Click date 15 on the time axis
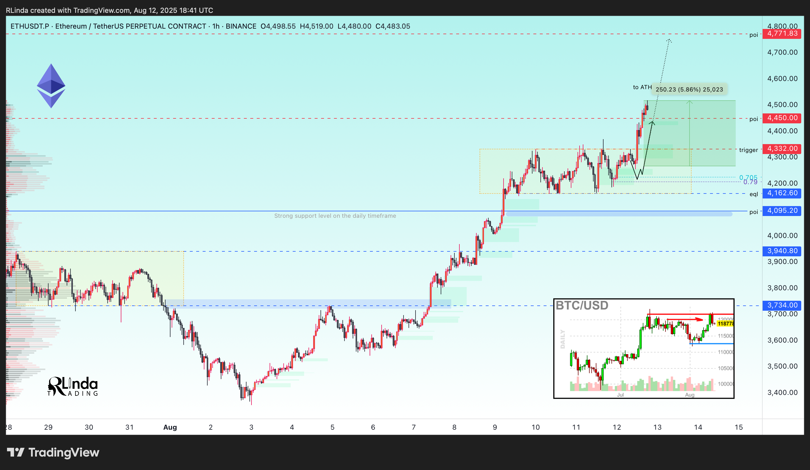This screenshot has height=470, width=810. (739, 427)
